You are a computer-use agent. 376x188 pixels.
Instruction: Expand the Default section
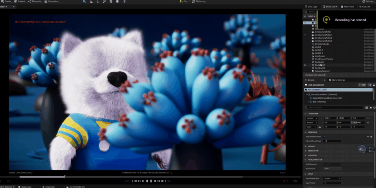pos(305,146)
